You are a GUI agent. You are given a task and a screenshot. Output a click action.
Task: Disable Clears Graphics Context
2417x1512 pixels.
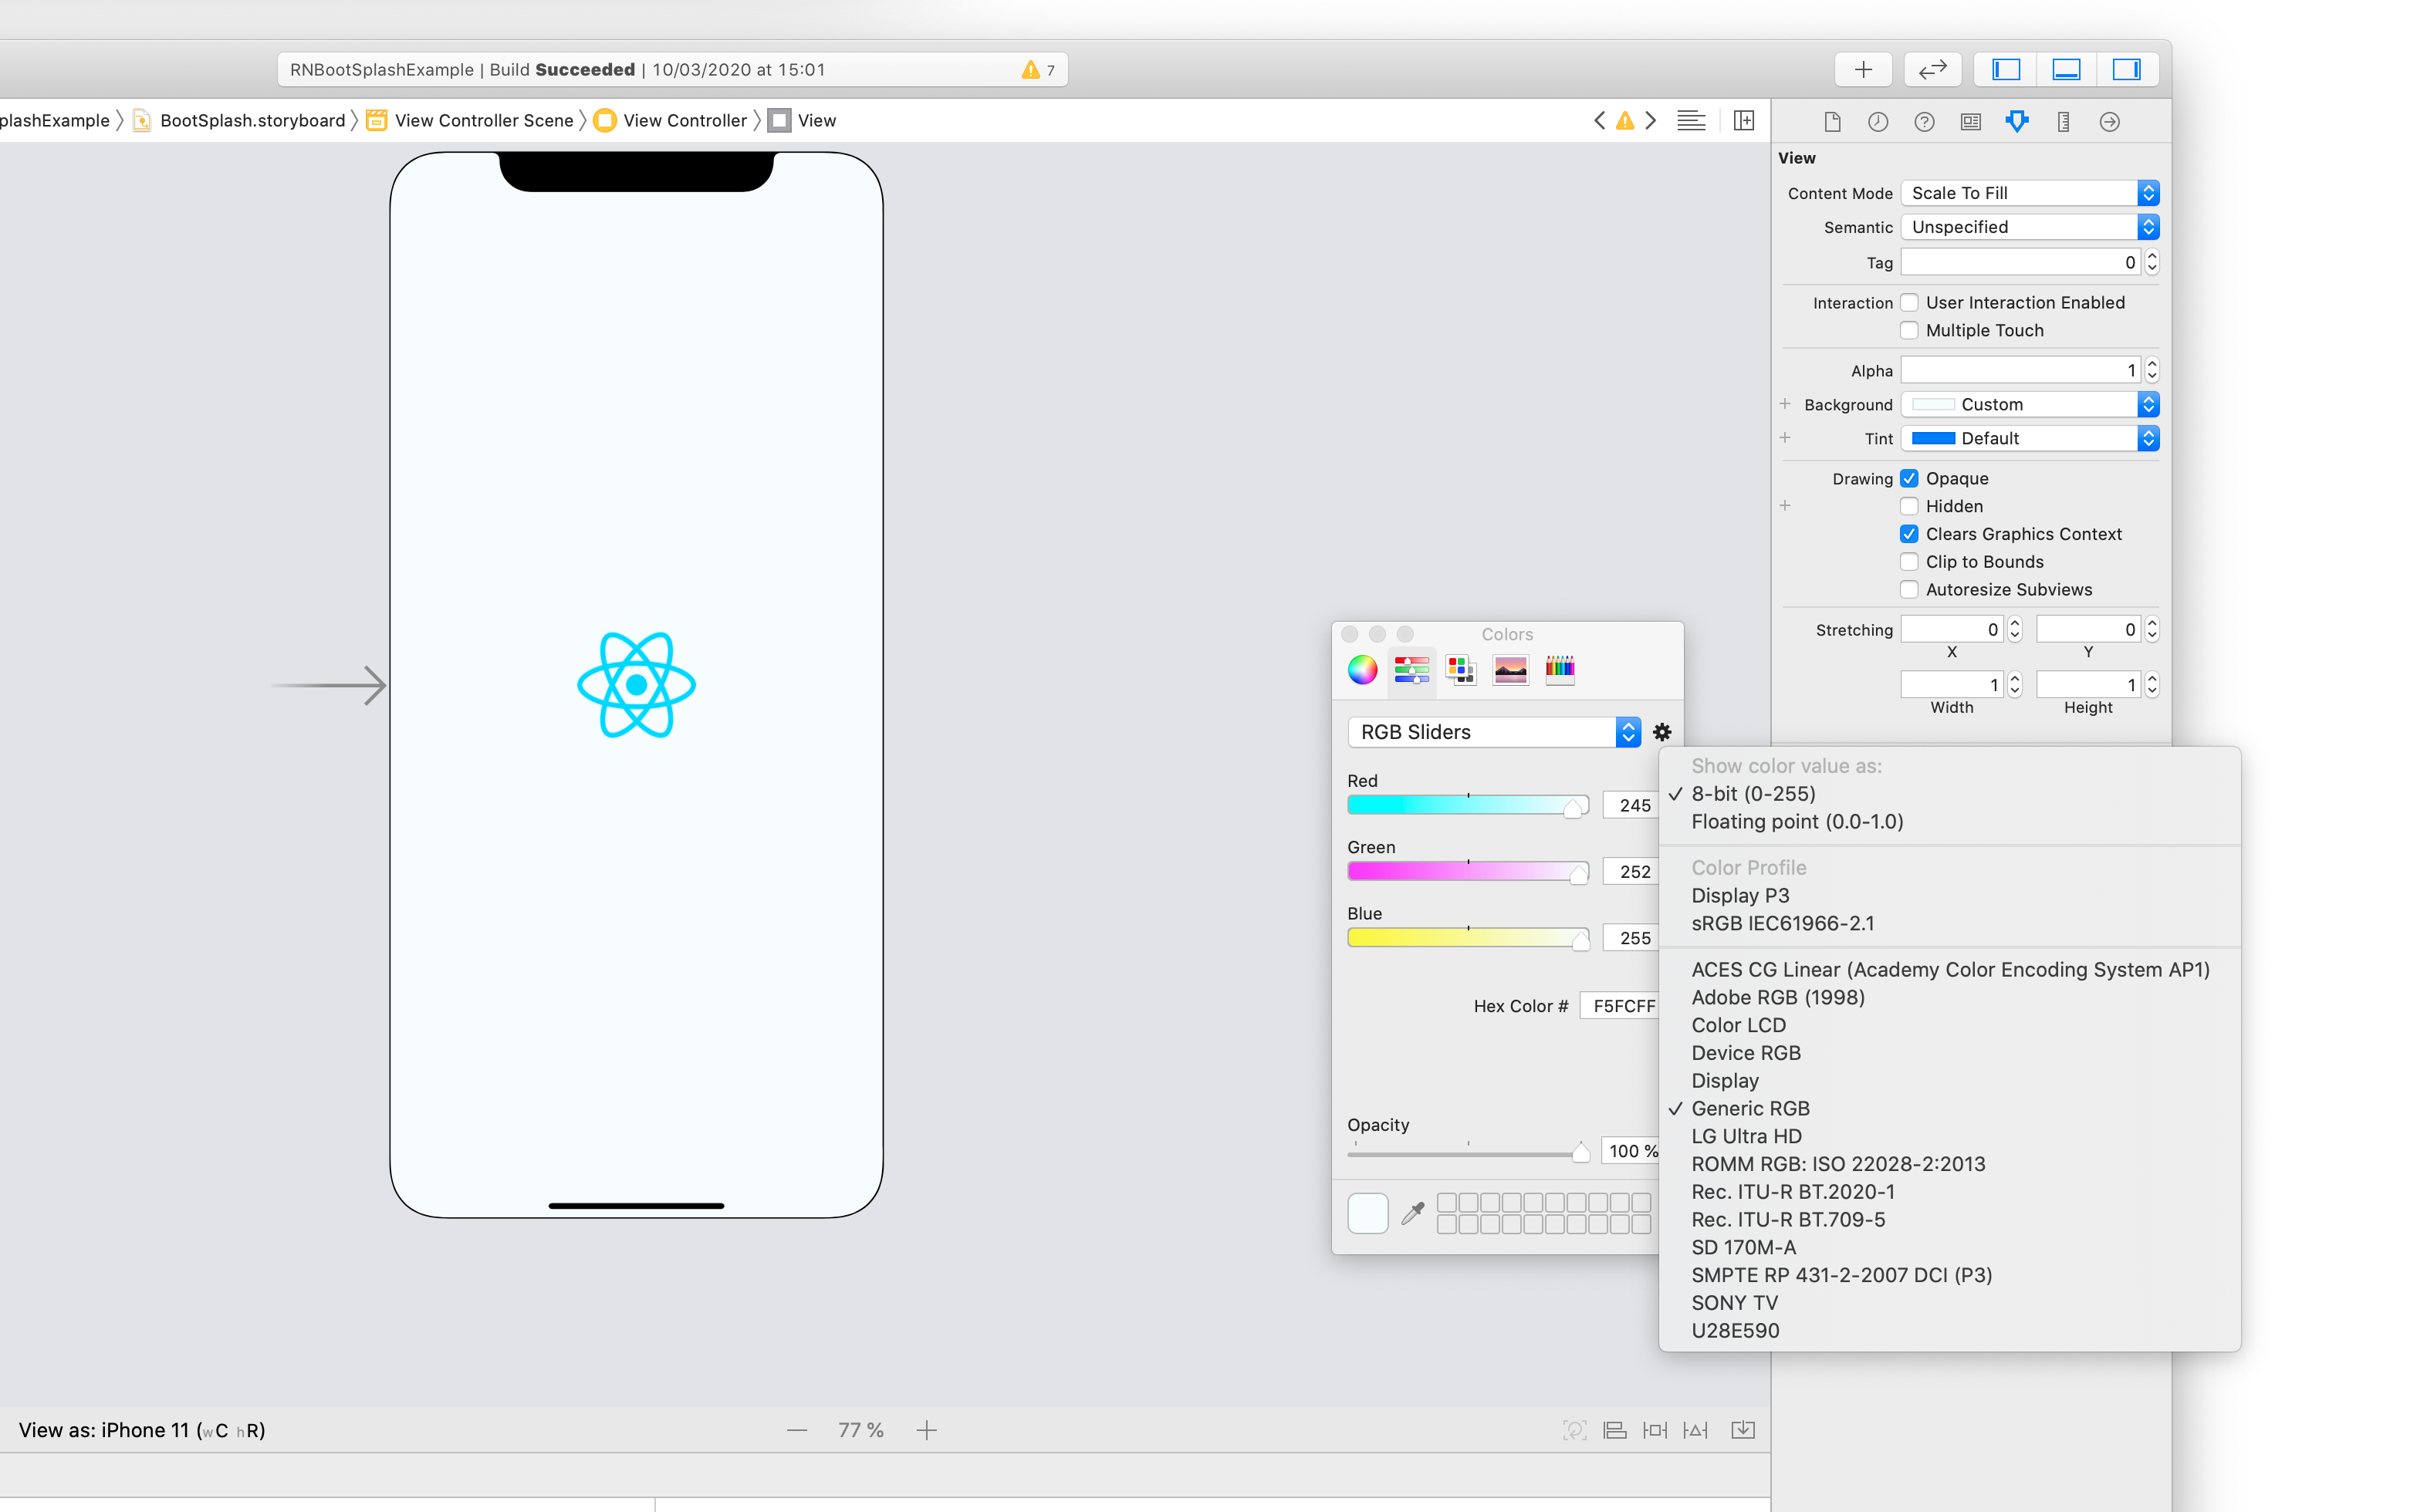click(1910, 533)
